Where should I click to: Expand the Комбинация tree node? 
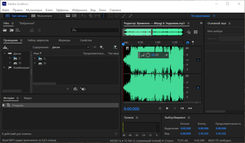(x=4, y=67)
